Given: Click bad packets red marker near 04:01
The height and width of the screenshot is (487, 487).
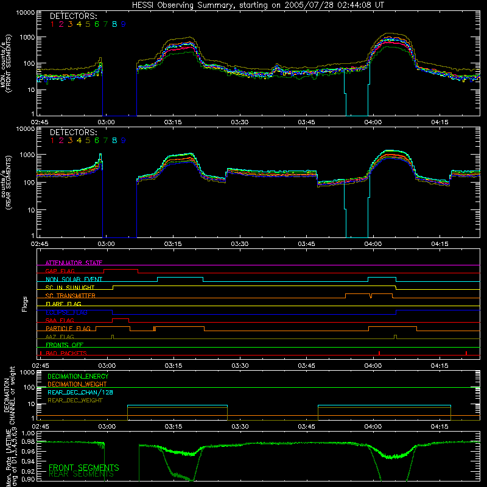Looking at the screenshot, I should 379,353.
